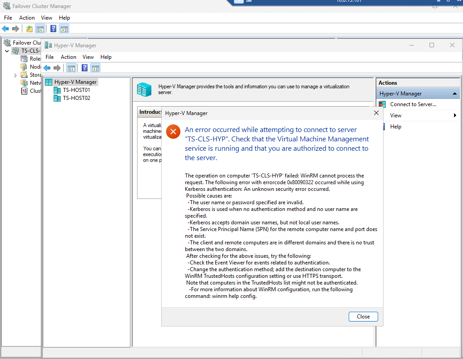Open Help menu in Failover Cluster Manager

(64, 18)
